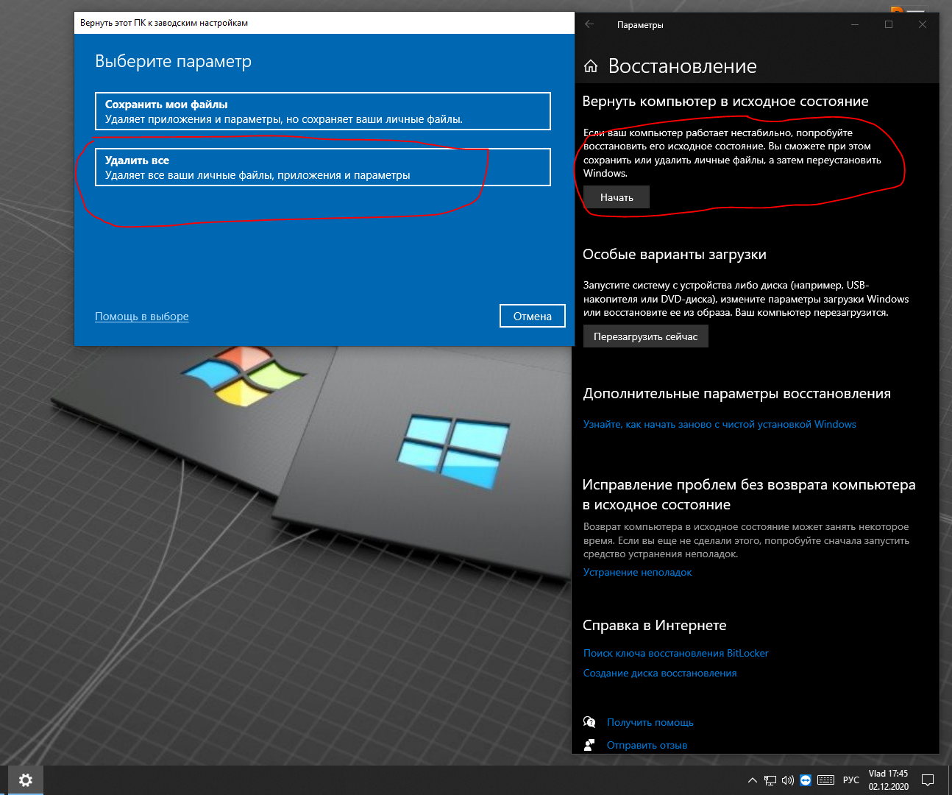Close the Параметры window
This screenshot has width=952, height=795.
pos(923,24)
